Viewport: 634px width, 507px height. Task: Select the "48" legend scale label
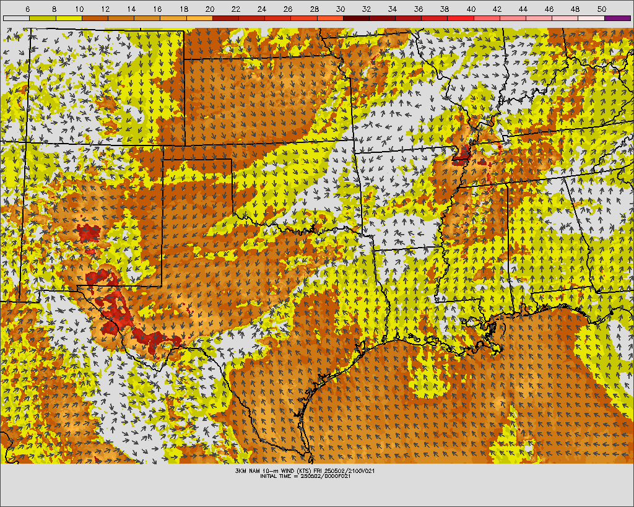(575, 9)
